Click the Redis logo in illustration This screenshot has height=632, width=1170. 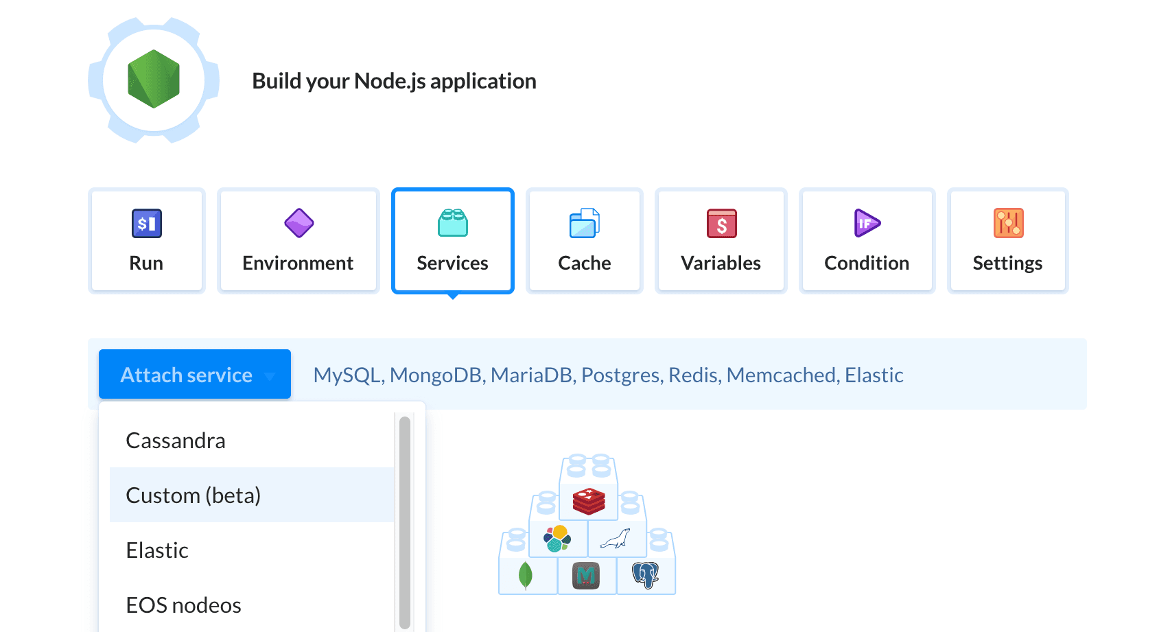click(x=589, y=501)
